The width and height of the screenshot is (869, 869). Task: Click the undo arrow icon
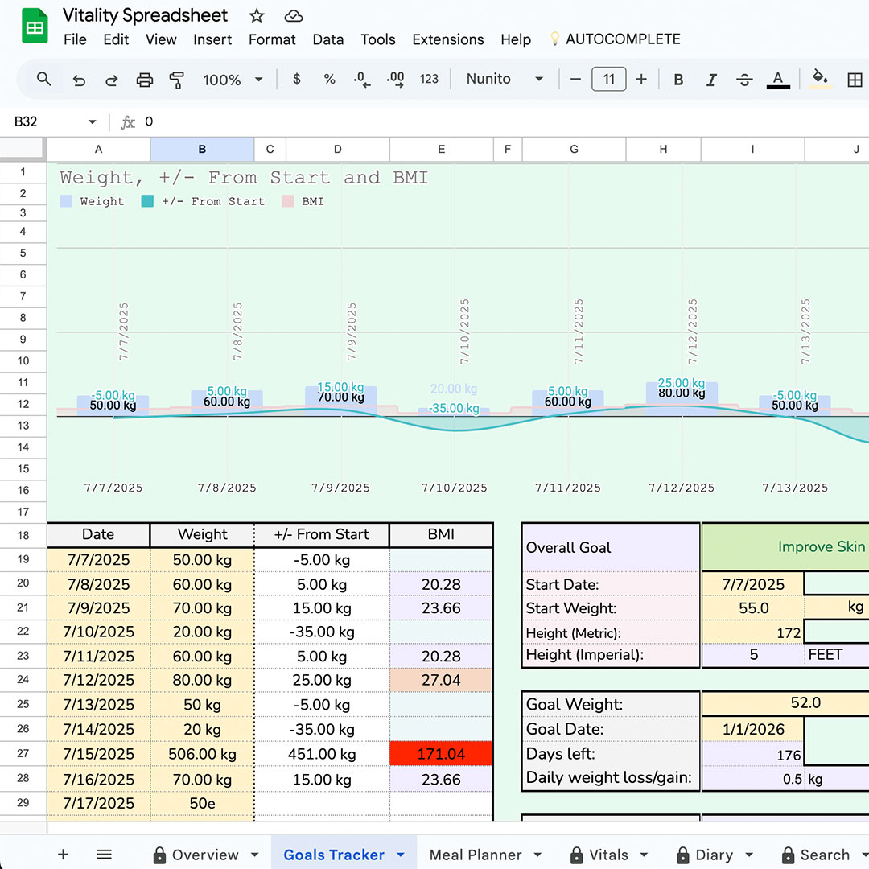pyautogui.click(x=79, y=80)
